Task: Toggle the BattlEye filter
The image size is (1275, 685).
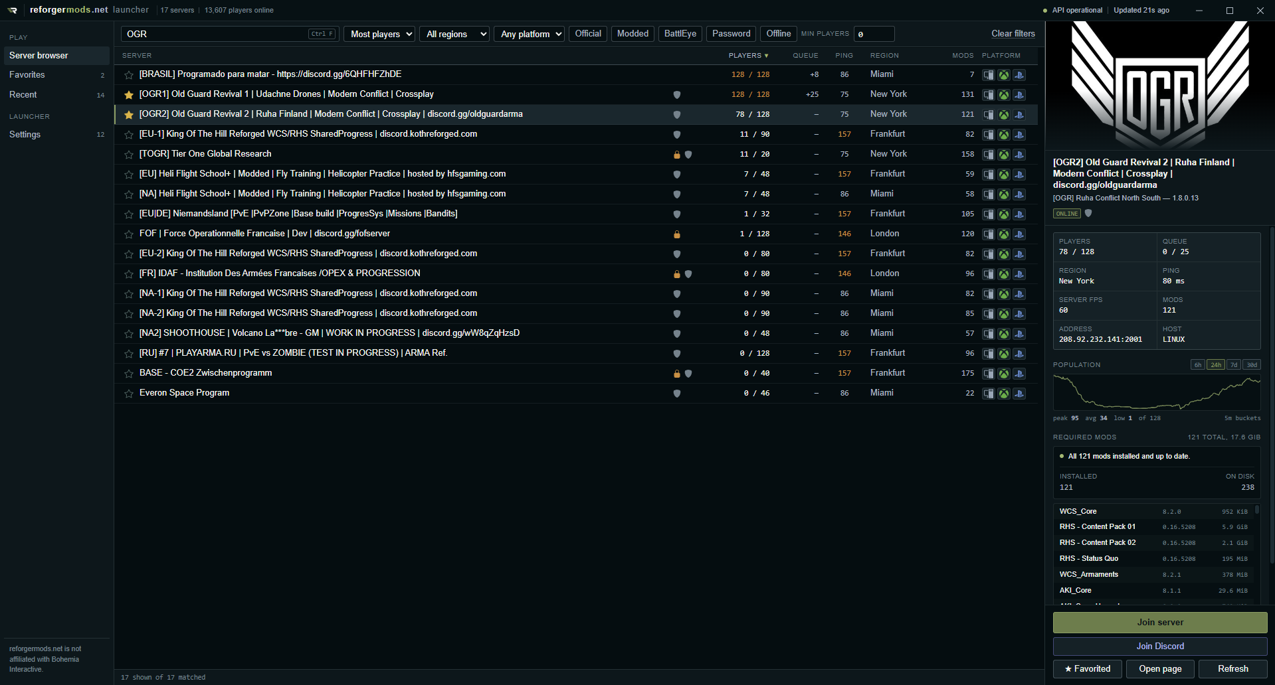Action: [x=680, y=34]
